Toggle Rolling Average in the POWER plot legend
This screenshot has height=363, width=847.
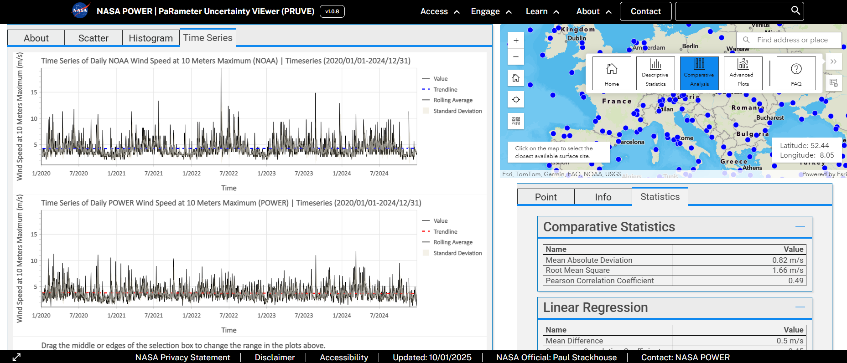(452, 242)
